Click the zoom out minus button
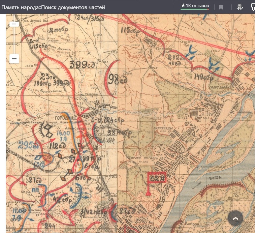This screenshot has height=233, width=255. coord(14,59)
